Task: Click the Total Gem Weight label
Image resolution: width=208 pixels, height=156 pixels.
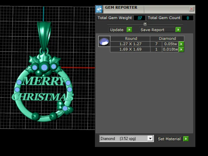Action: (115, 18)
